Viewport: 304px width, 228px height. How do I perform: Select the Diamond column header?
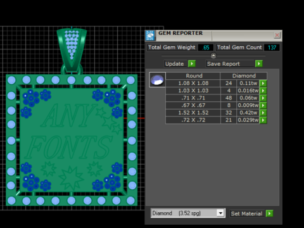pos(244,75)
